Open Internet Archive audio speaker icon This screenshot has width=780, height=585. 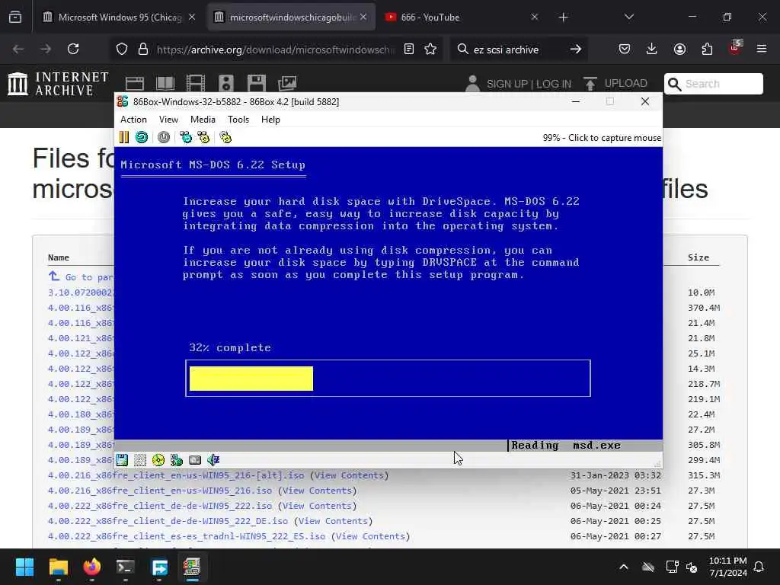(x=225, y=83)
